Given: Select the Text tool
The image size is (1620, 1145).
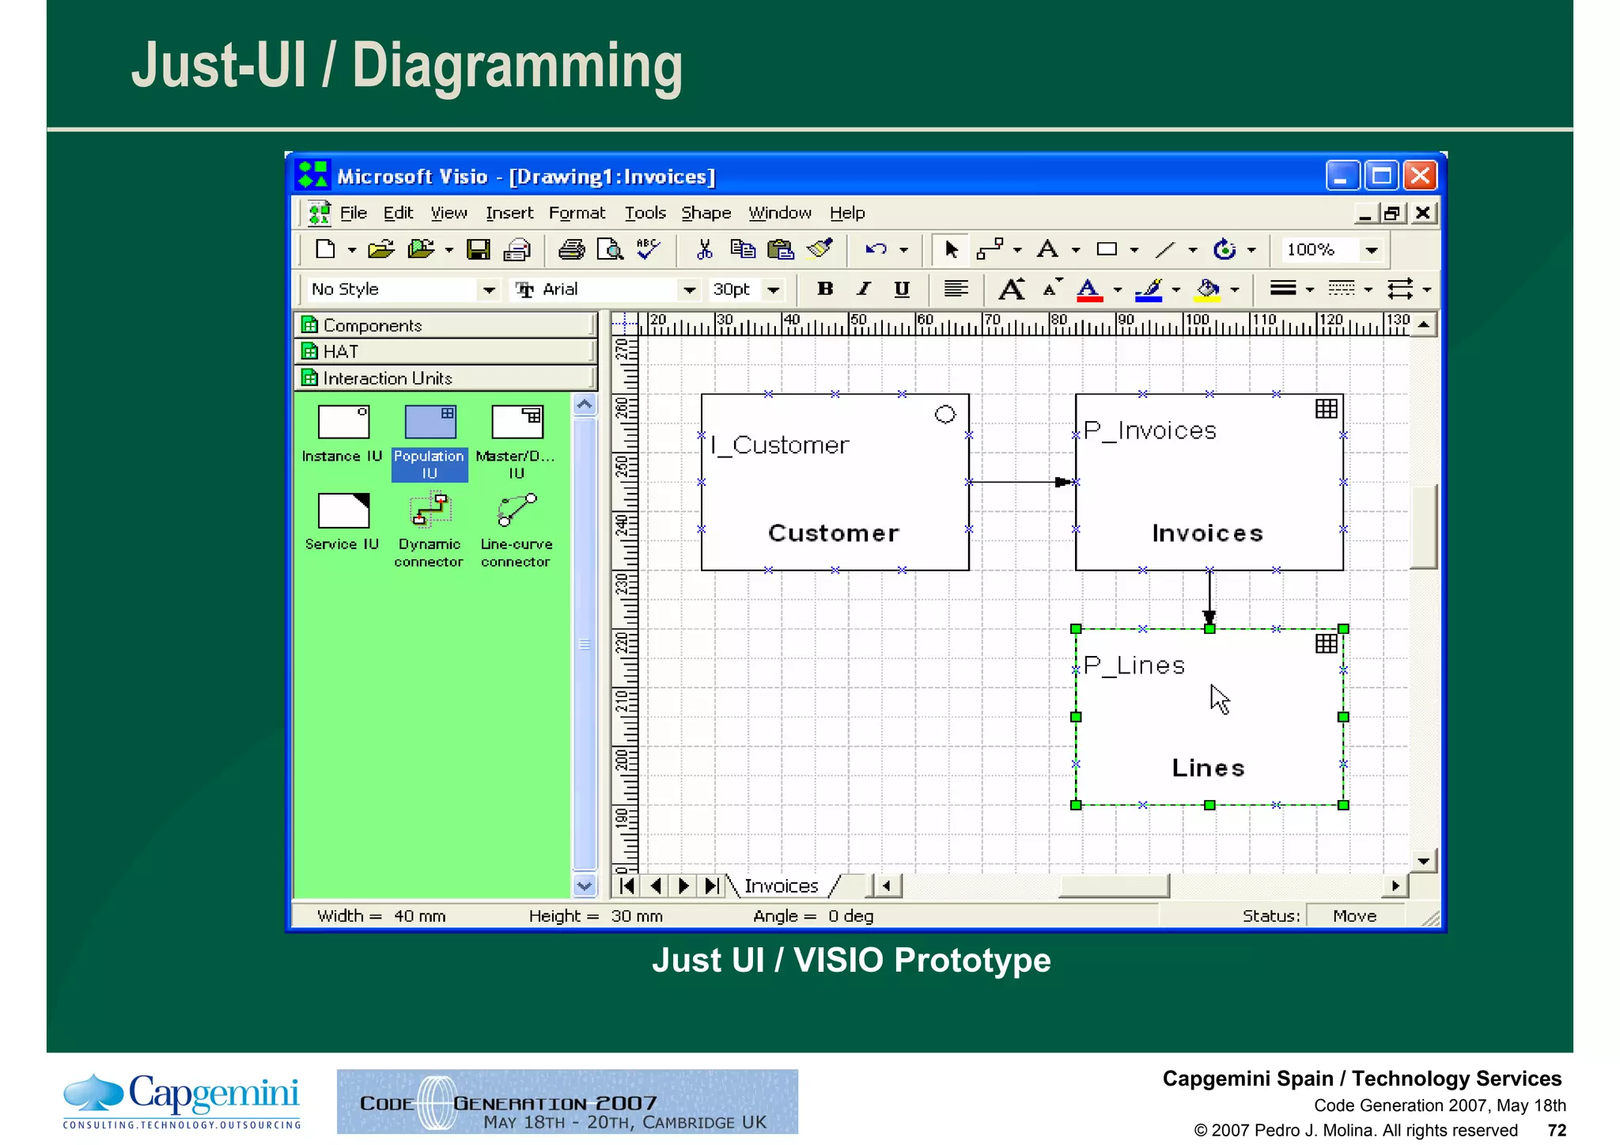Looking at the screenshot, I should click(1048, 250).
